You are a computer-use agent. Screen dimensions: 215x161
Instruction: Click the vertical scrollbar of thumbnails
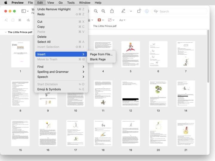[208, 56]
